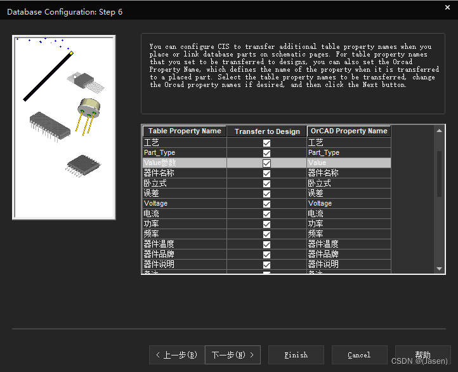Click the table scrollbar down arrow
458x372 pixels.
coord(440,269)
